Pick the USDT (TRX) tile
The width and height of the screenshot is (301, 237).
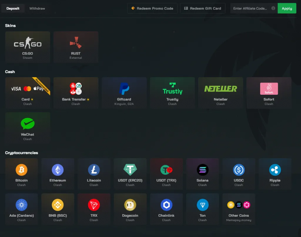point(166,174)
